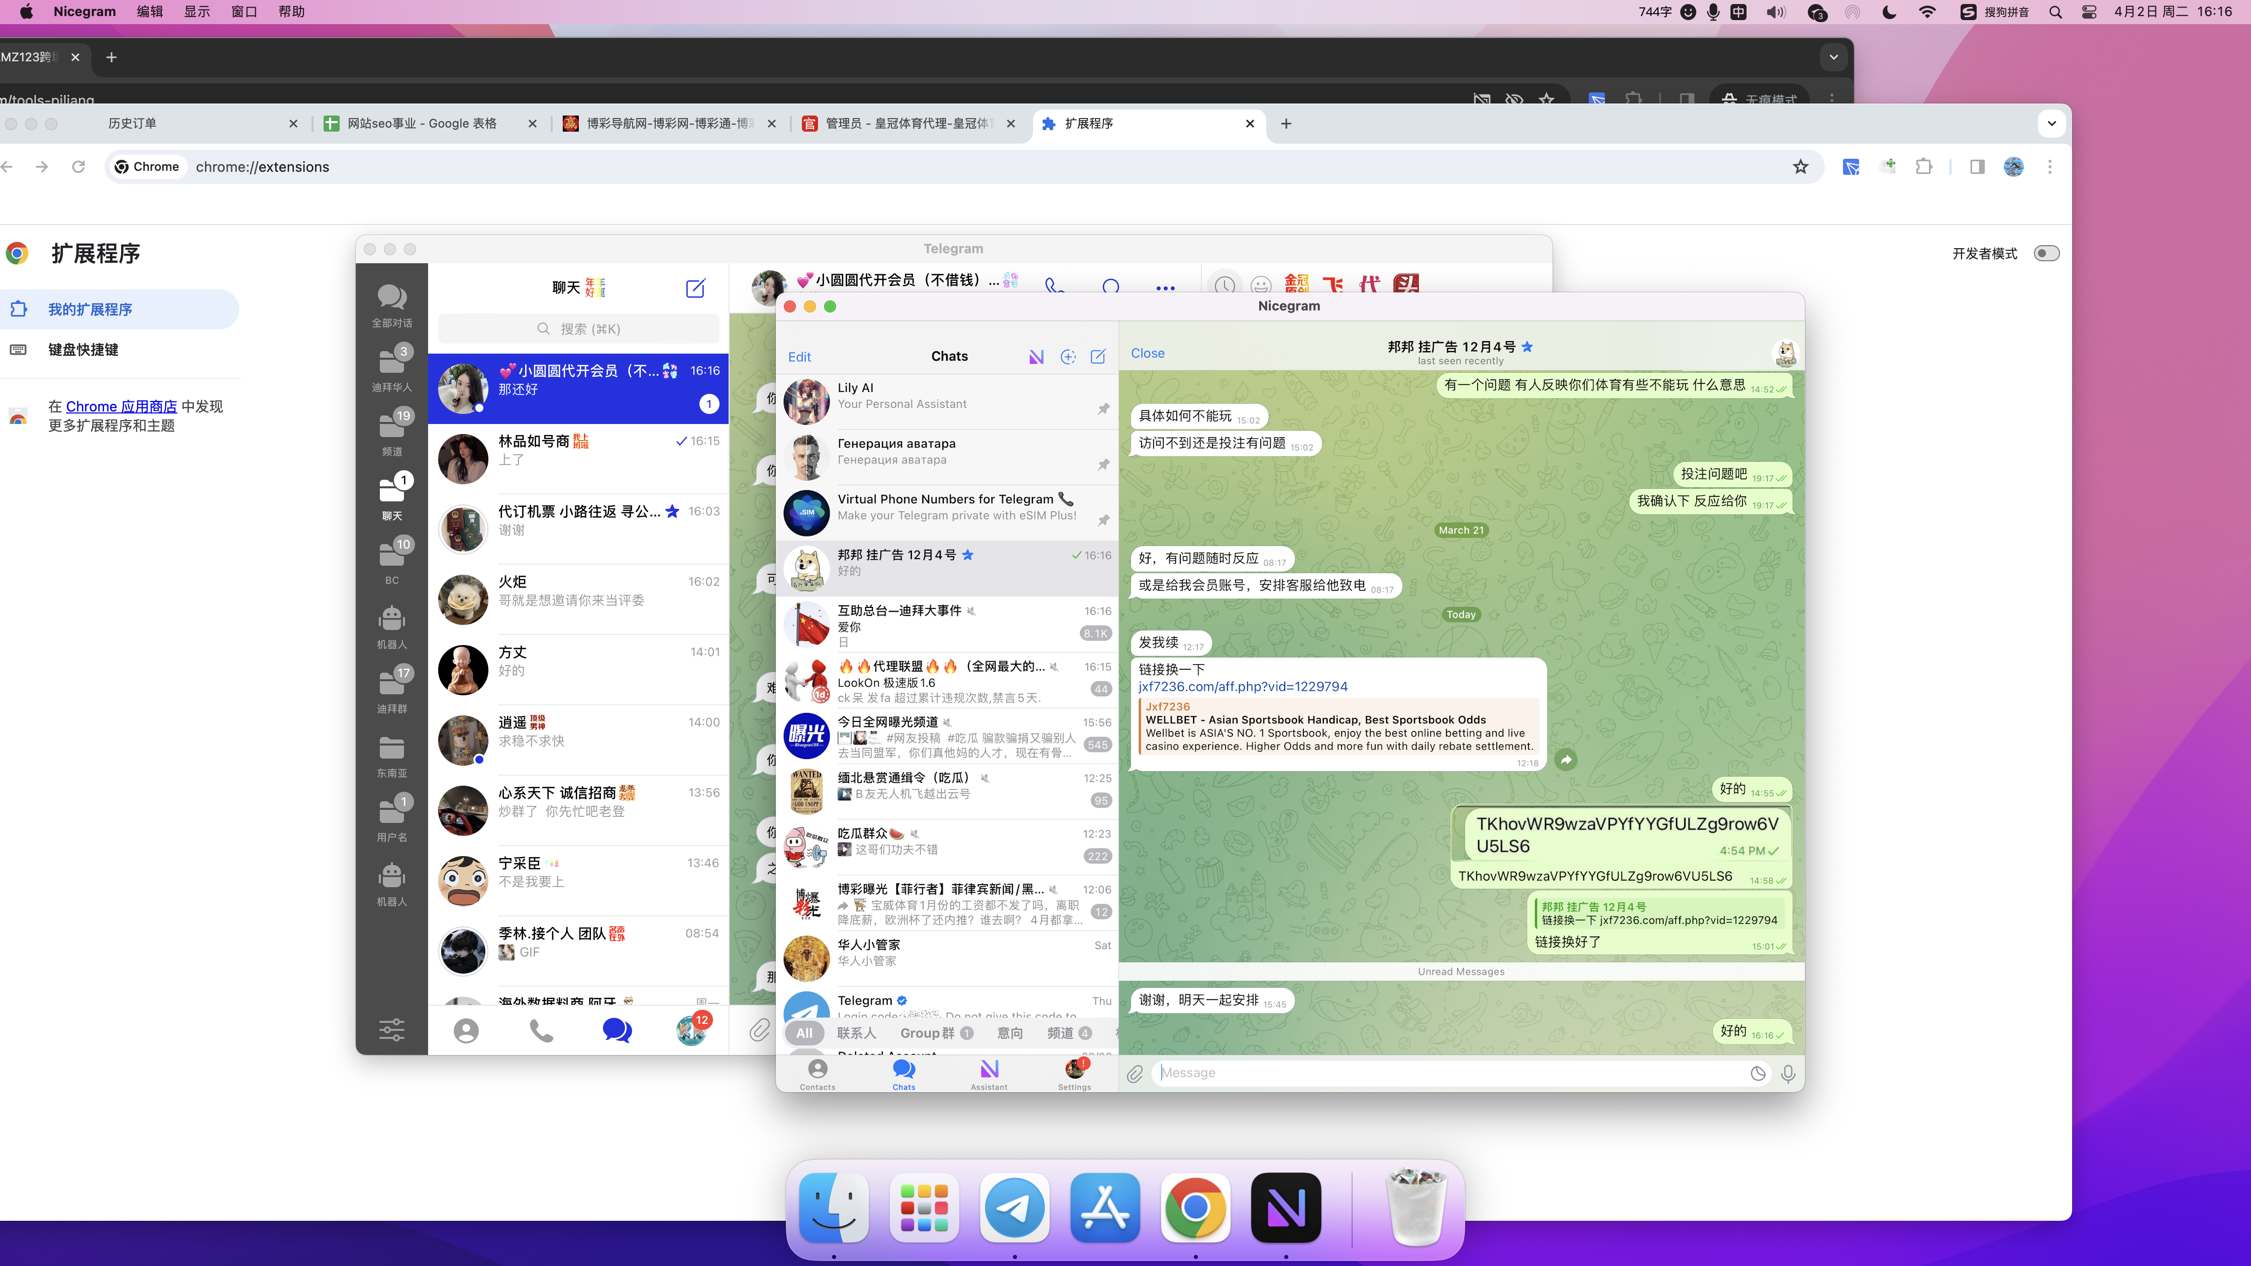Select 我的扩展程序 in the extensions sidebar
The width and height of the screenshot is (2251, 1266).
point(119,309)
